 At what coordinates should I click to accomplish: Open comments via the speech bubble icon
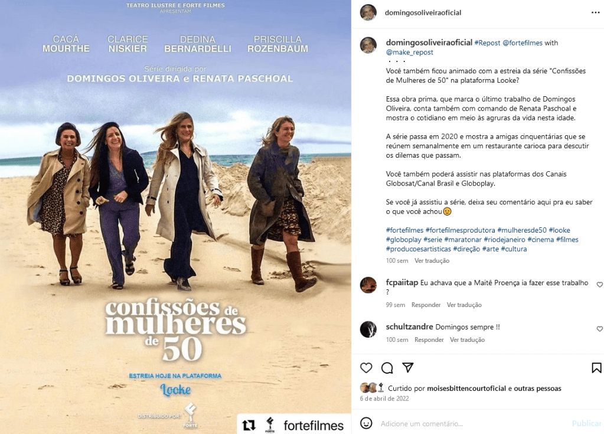387,368
